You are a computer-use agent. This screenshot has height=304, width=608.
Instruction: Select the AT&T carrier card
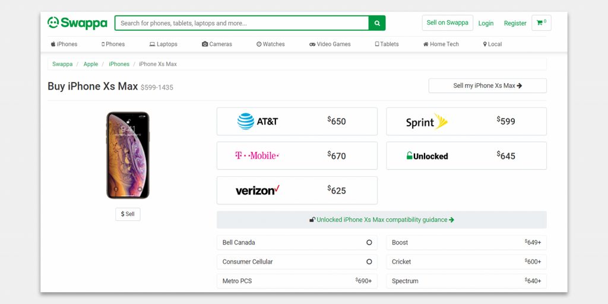click(297, 121)
